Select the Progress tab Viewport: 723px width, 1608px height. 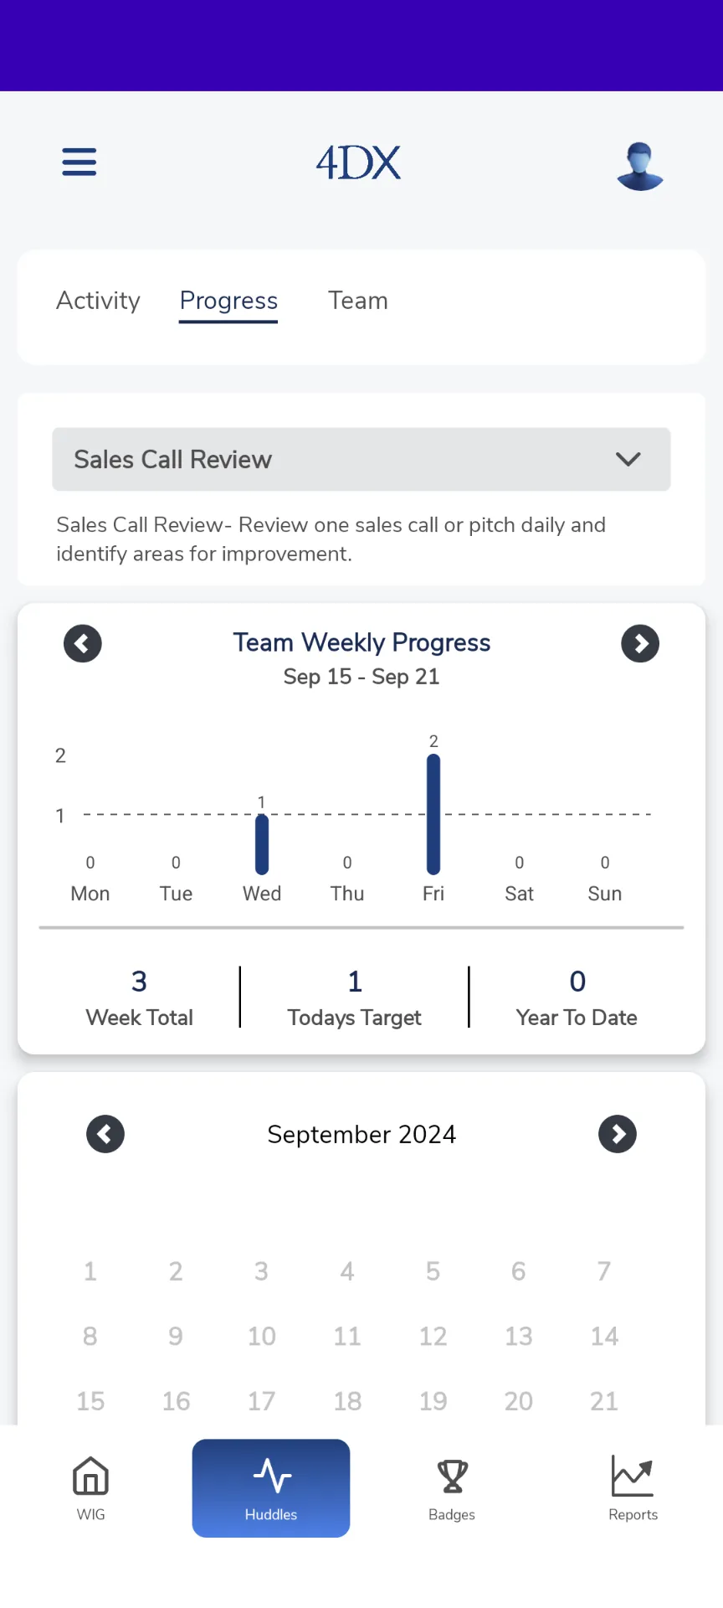(x=228, y=301)
